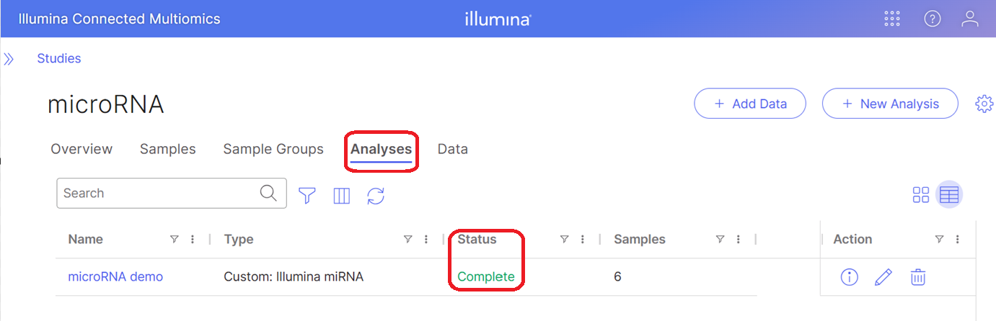Click the New Analysis button
This screenshot has width=996, height=321.
(890, 104)
